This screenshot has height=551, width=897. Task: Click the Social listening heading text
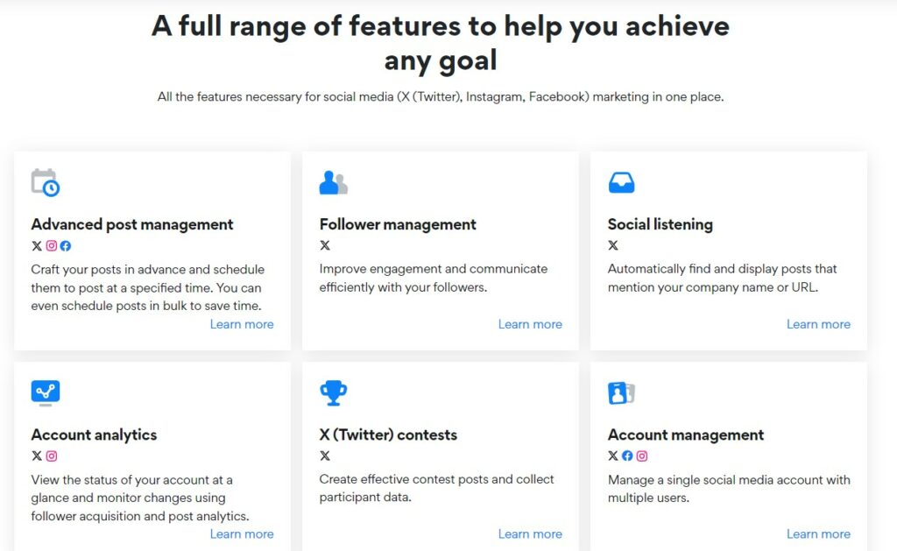[660, 223]
